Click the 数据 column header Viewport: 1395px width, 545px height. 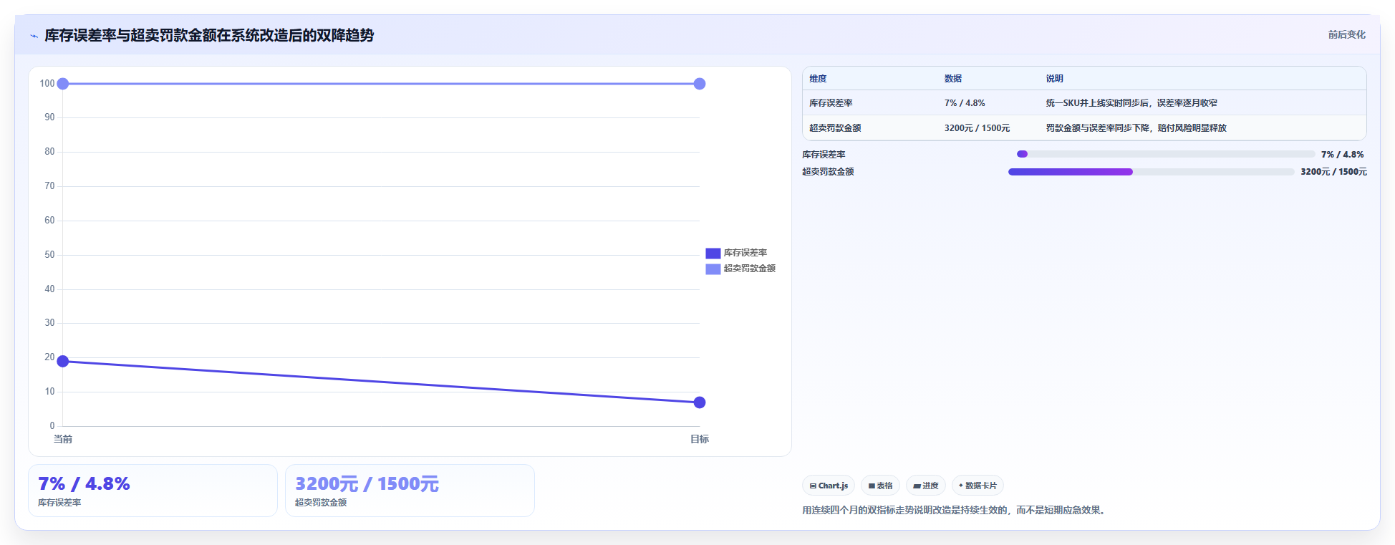[x=953, y=79]
